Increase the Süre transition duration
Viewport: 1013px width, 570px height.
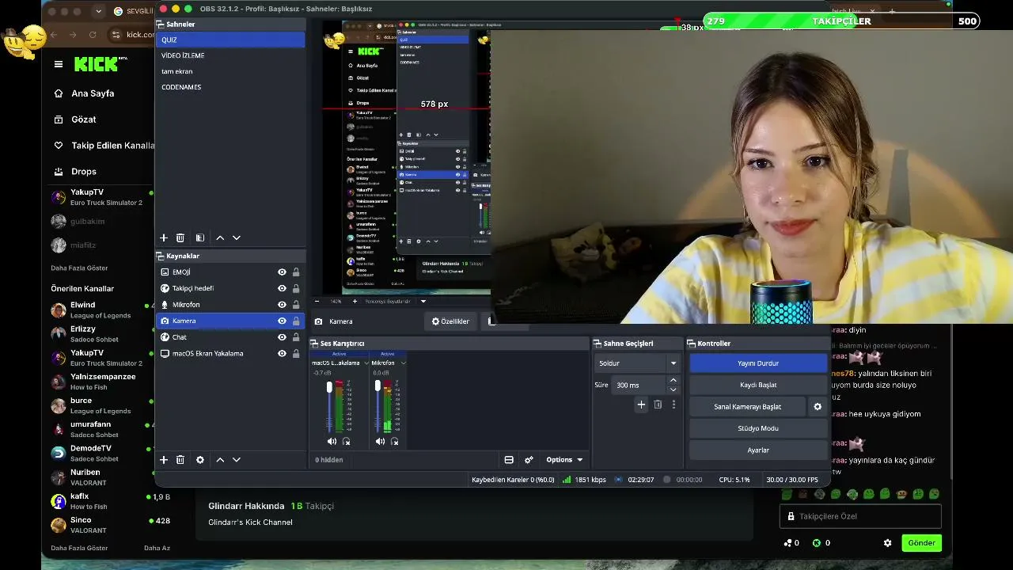click(x=673, y=381)
